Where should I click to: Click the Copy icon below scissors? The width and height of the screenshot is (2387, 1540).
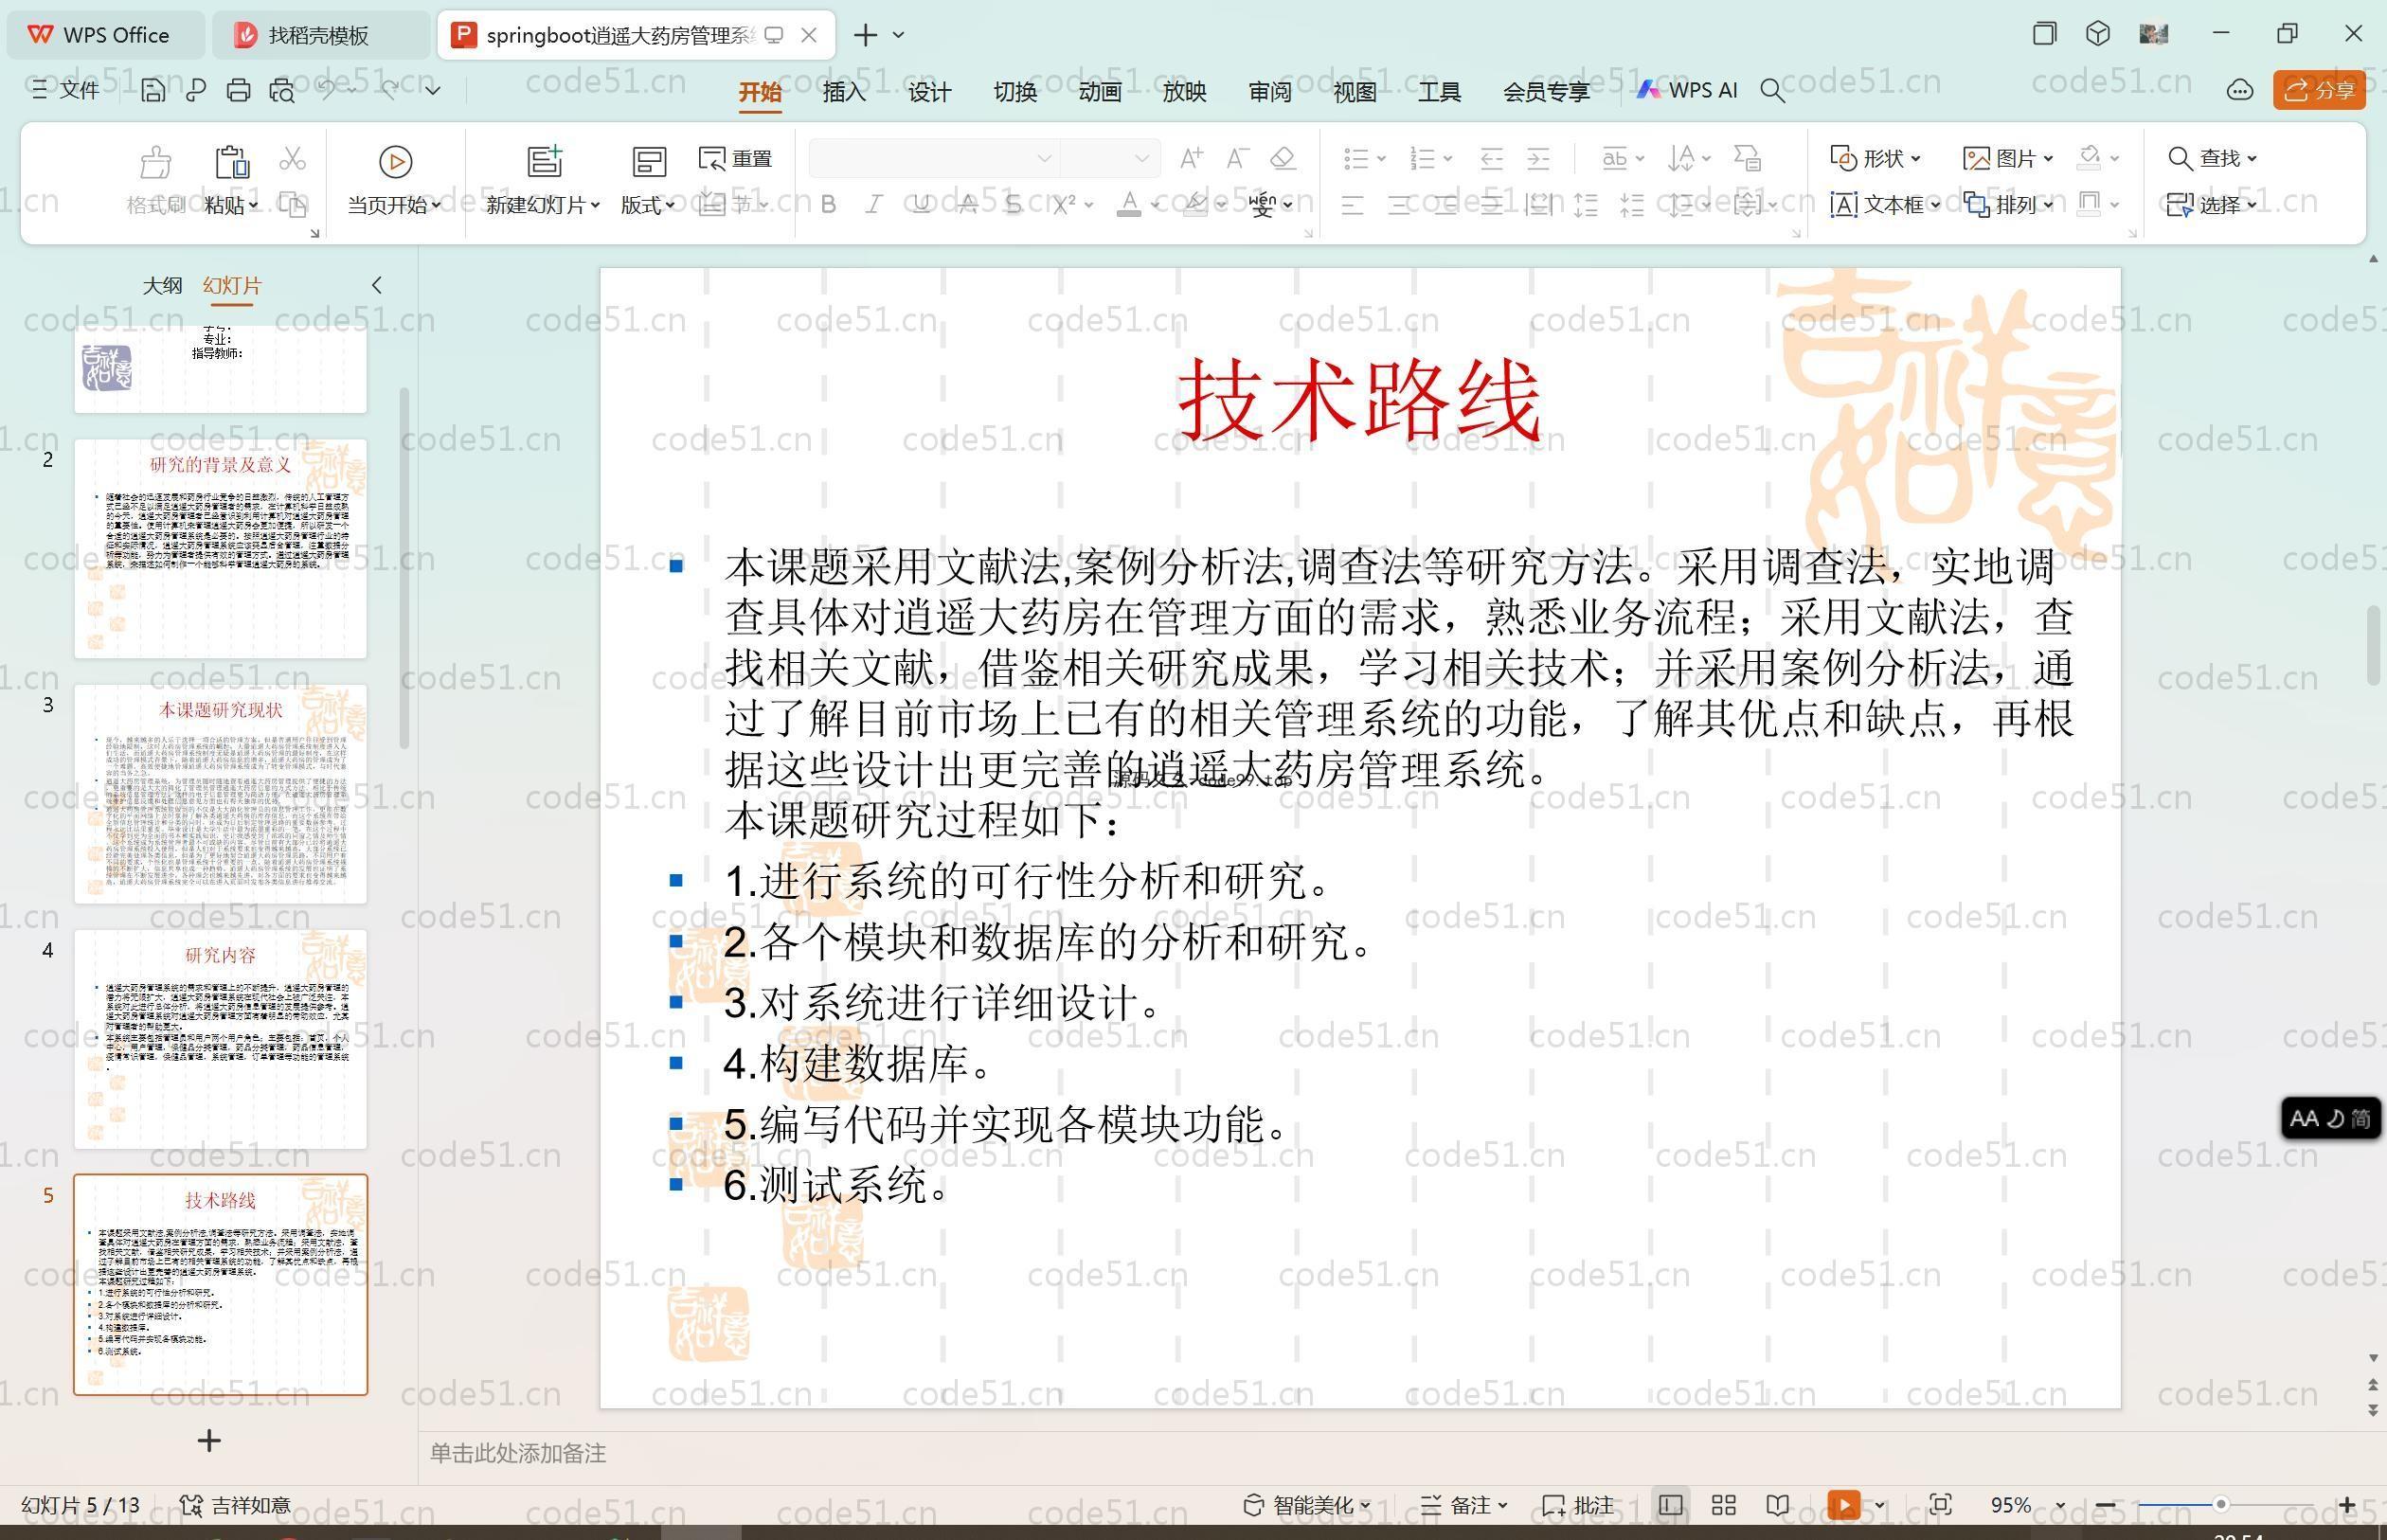click(x=292, y=205)
